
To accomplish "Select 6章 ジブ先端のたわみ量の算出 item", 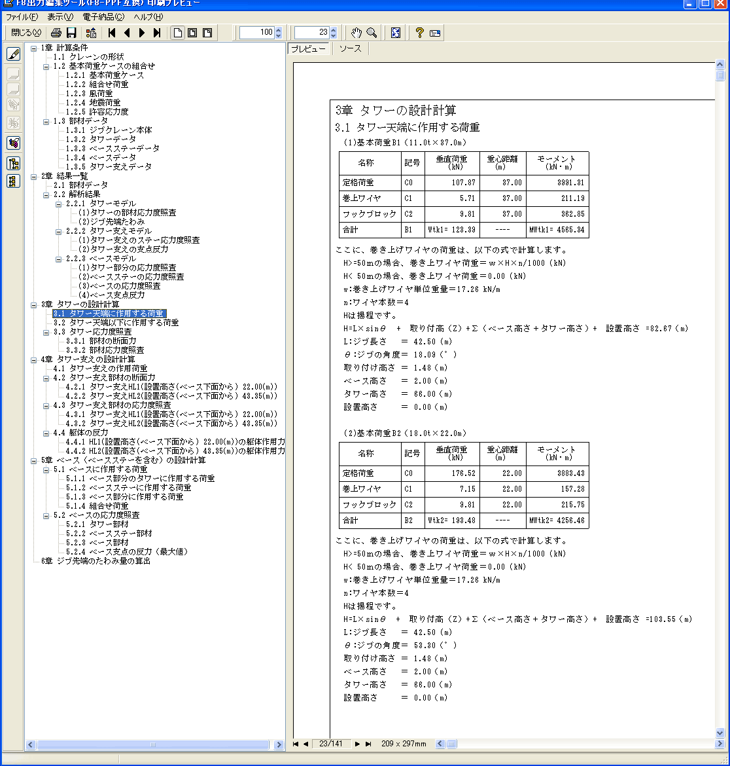I will click(x=96, y=561).
